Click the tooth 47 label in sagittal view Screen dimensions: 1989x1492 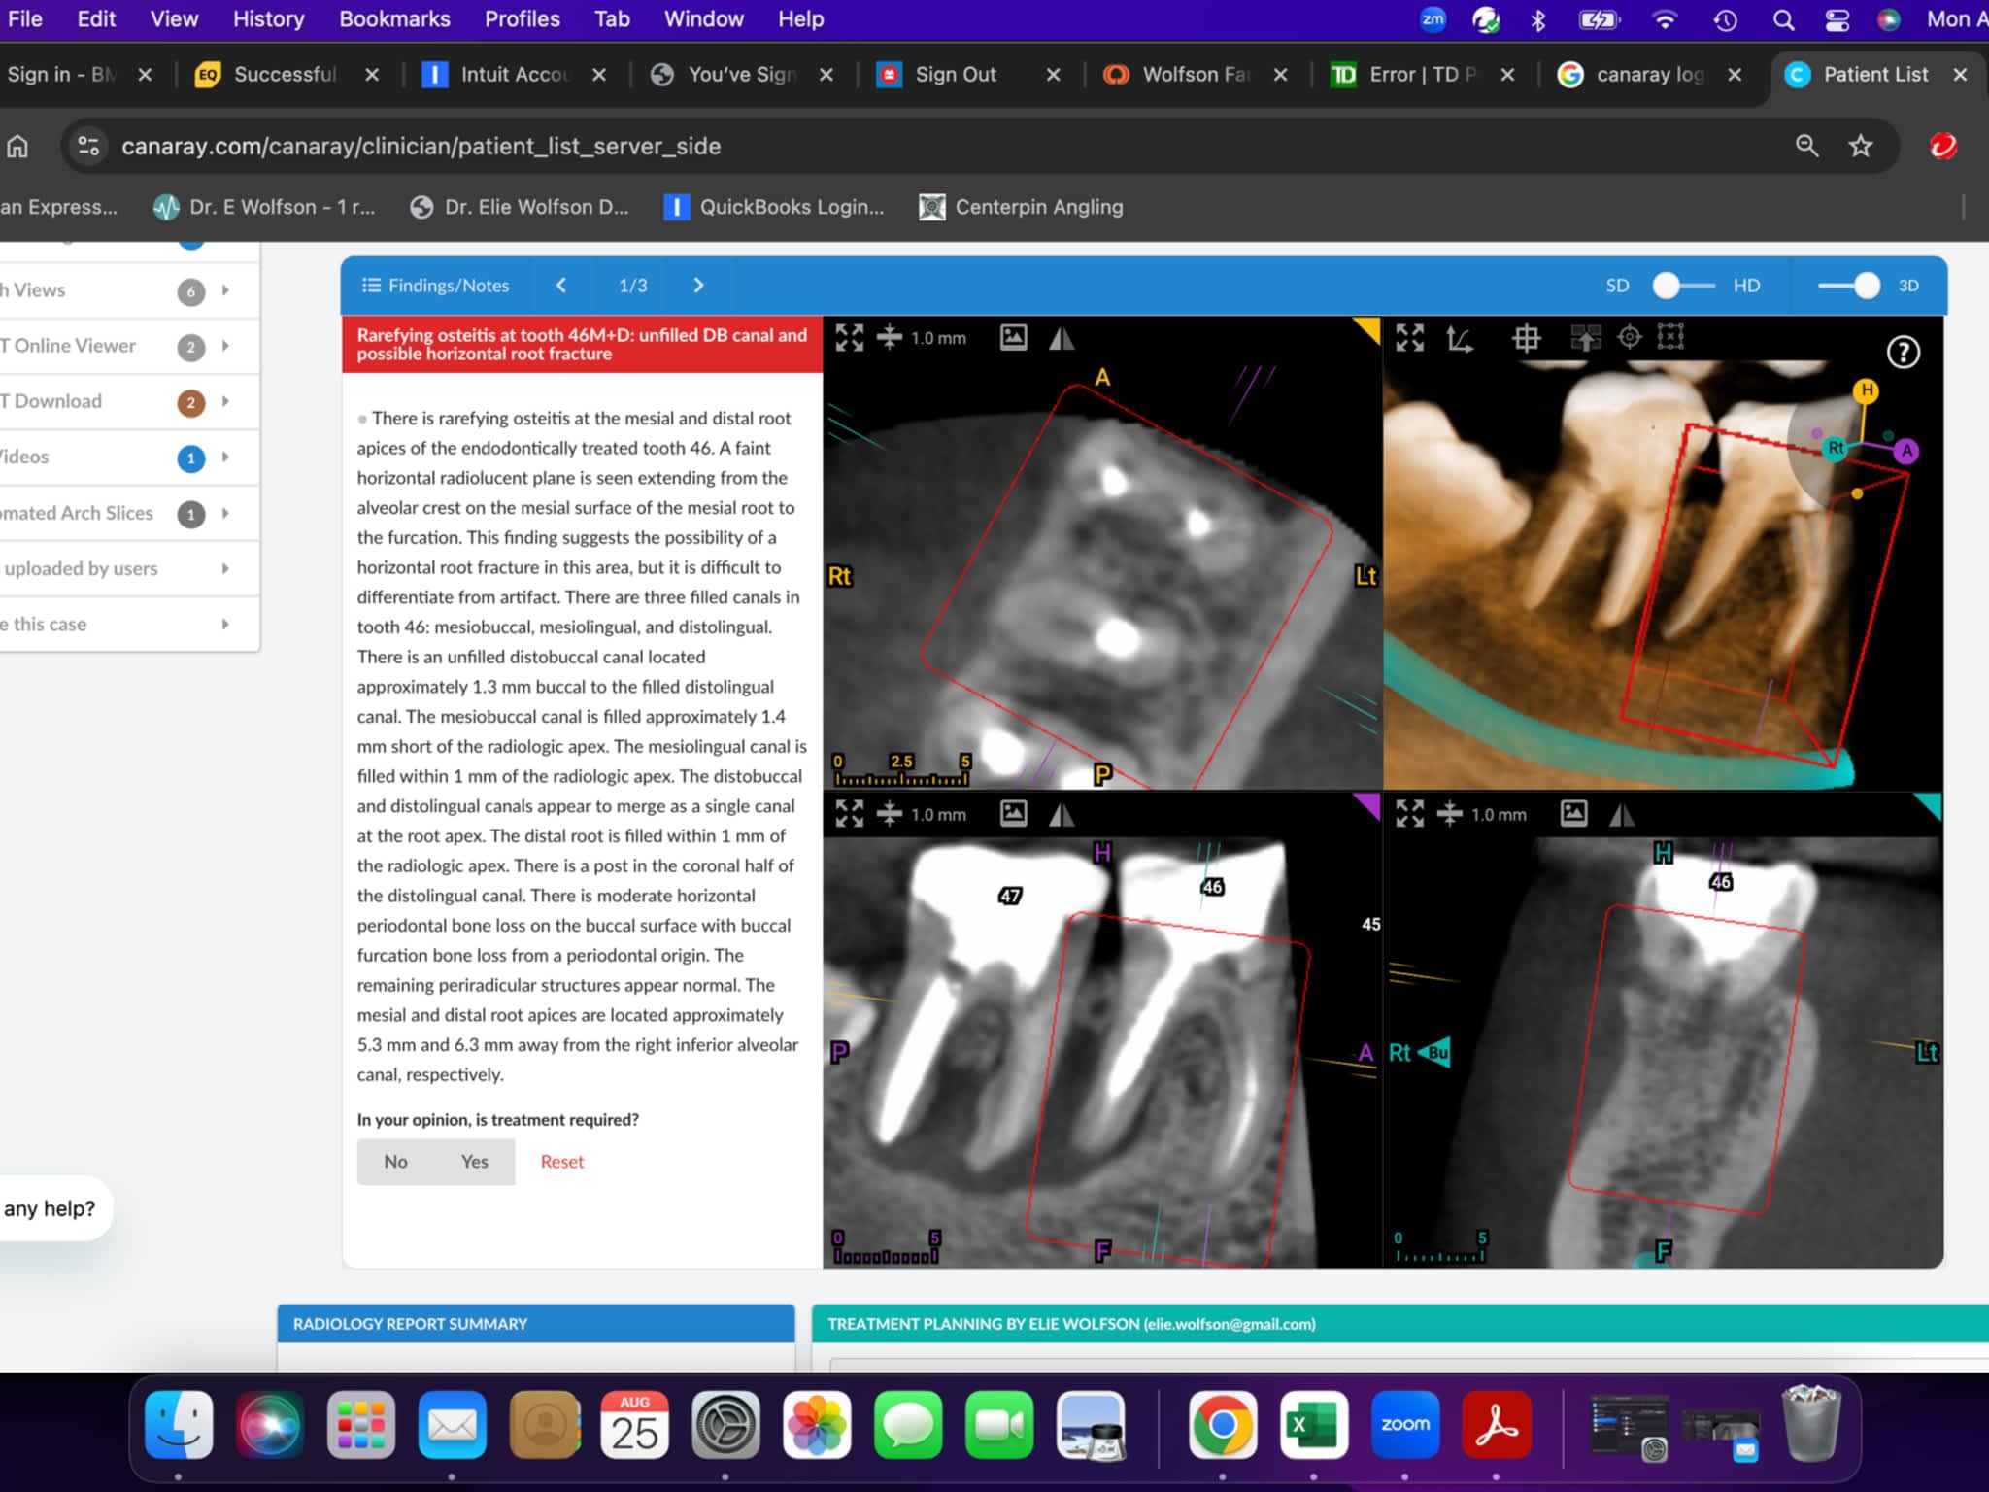pyautogui.click(x=1009, y=896)
